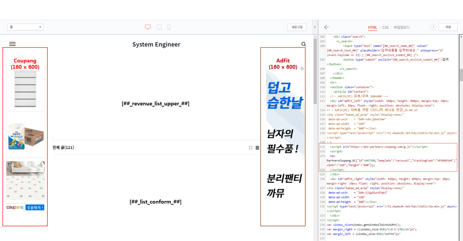Click the System Engineer blog title
The image size is (463, 241).
pos(156,44)
